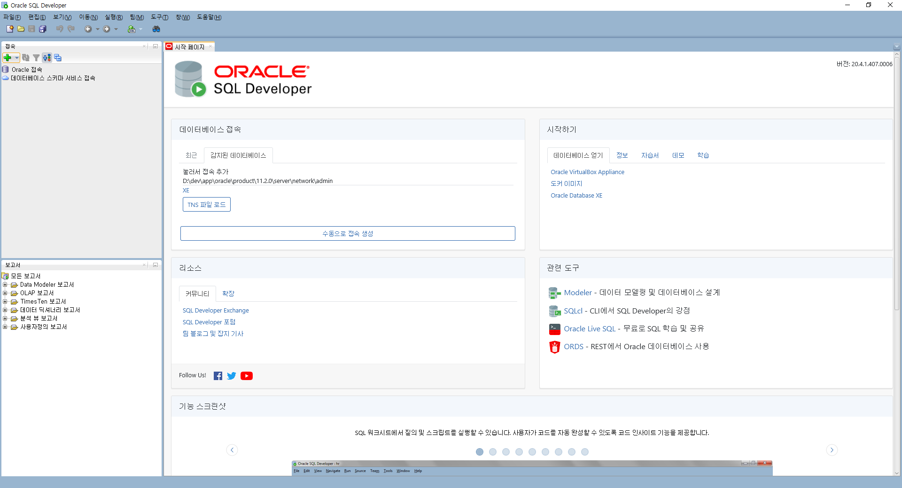Viewport: 902px width, 488px height.
Task: Open Oracle VirtualBox Appliance link
Action: (x=587, y=172)
